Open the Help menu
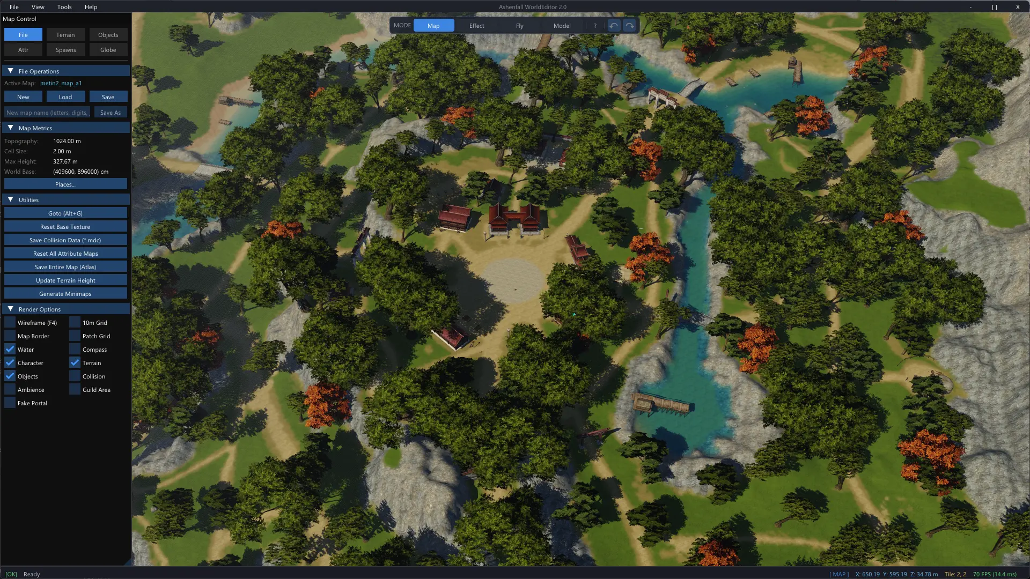This screenshot has width=1030, height=579. (x=91, y=7)
